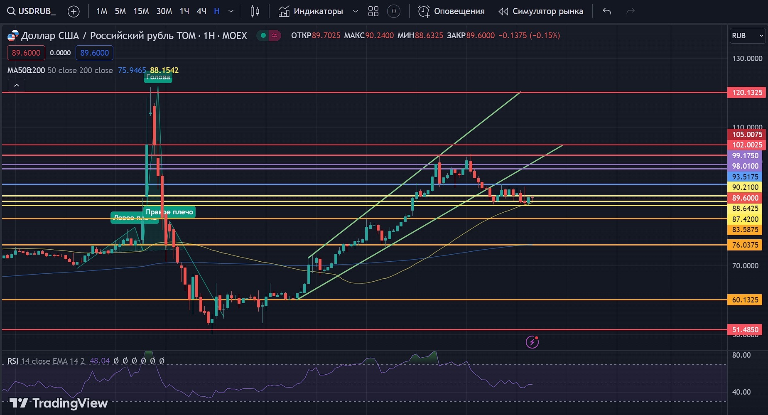This screenshot has width=768, height=415.
Task: Create an alert via Оповещения
Action: point(451,12)
